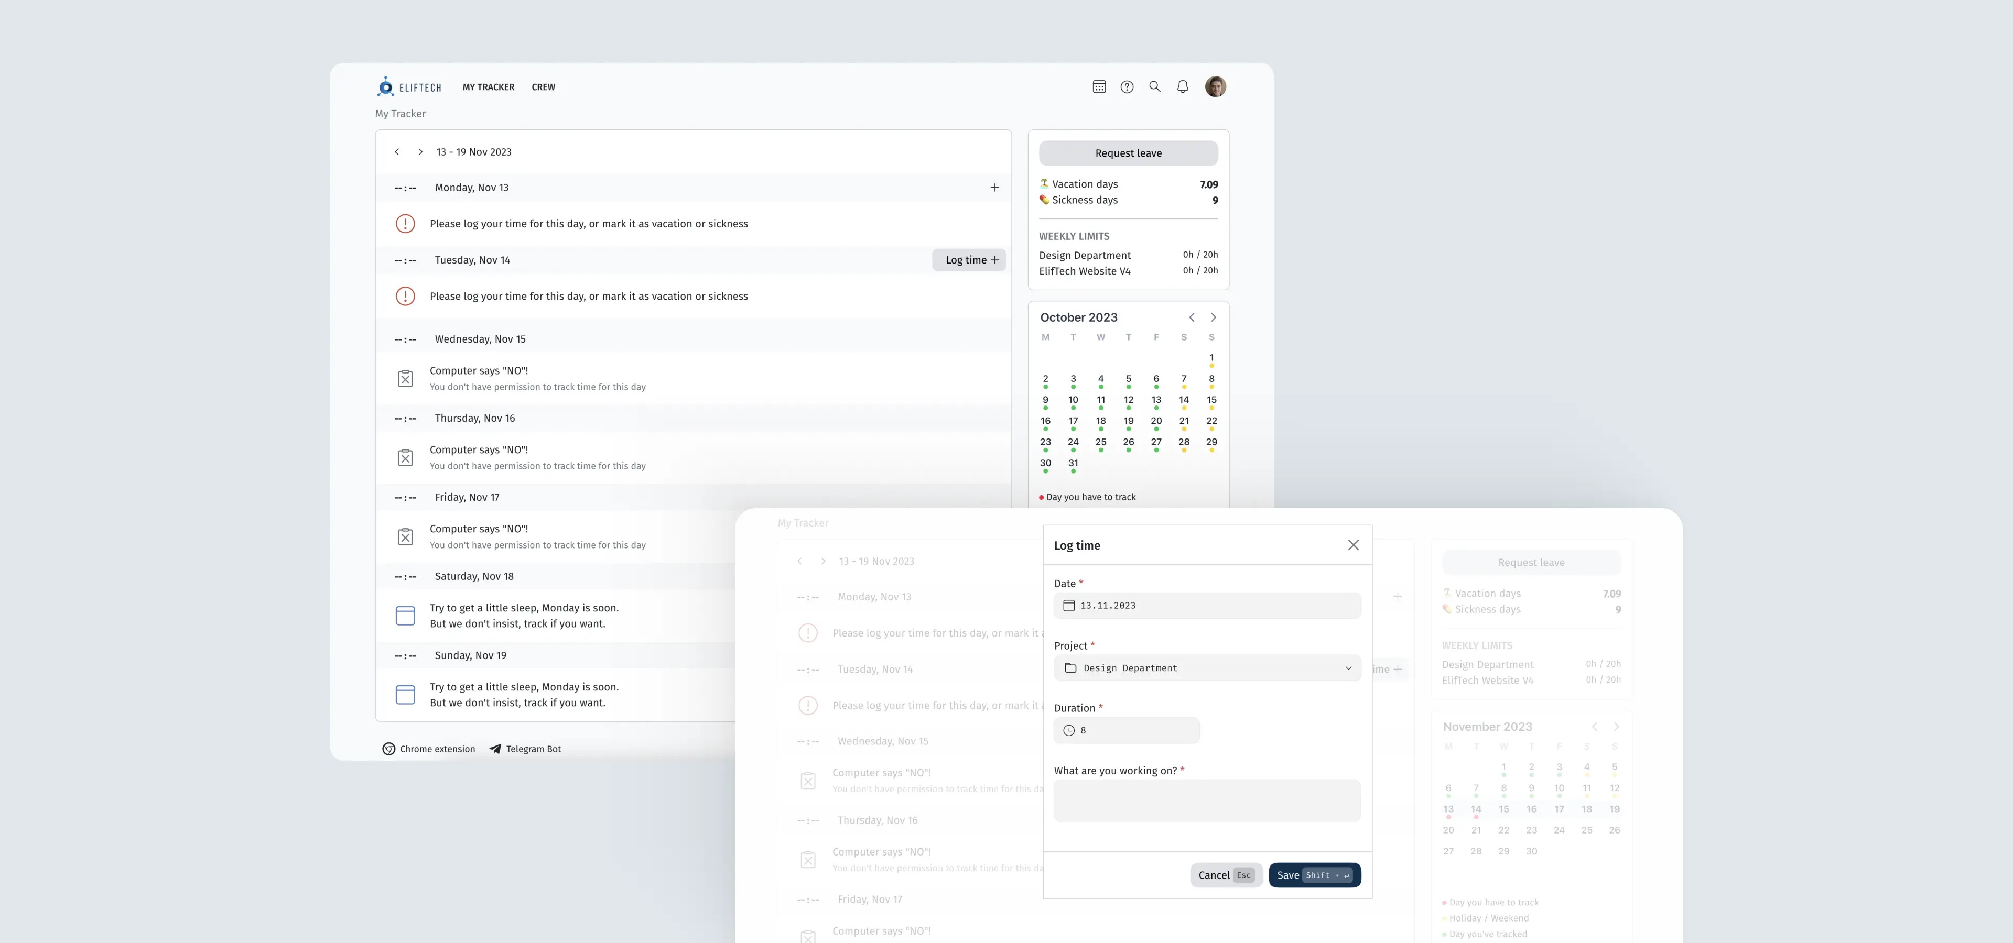Select October 31 in the calendar
The image size is (2013, 943).
(x=1074, y=464)
